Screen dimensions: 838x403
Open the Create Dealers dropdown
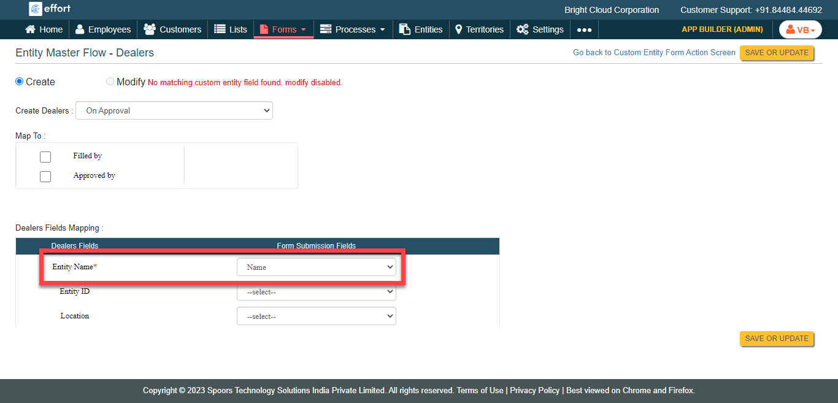pyautogui.click(x=174, y=110)
